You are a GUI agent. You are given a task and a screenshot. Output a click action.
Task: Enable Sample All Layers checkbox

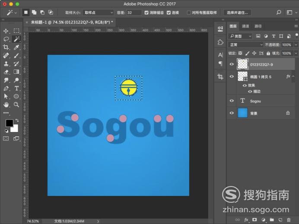[x=189, y=13]
